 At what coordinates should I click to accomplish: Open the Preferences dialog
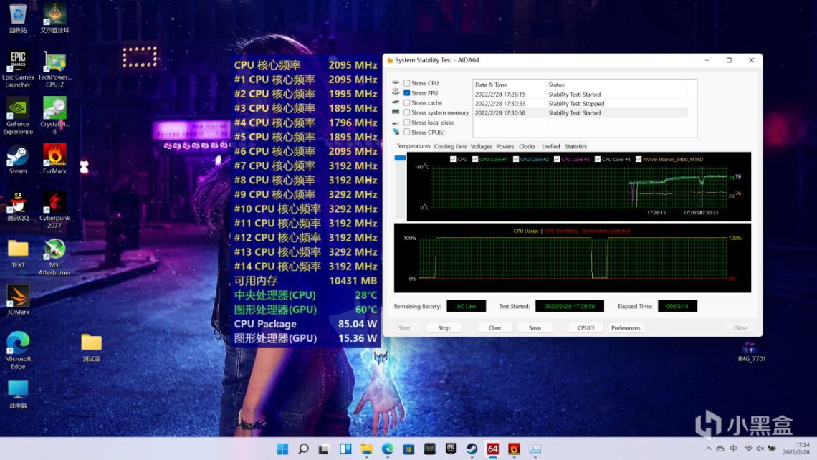[626, 328]
